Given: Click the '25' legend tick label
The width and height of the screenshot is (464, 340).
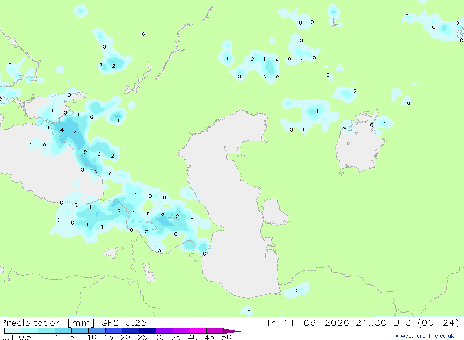Looking at the screenshot, I should click(142, 337).
